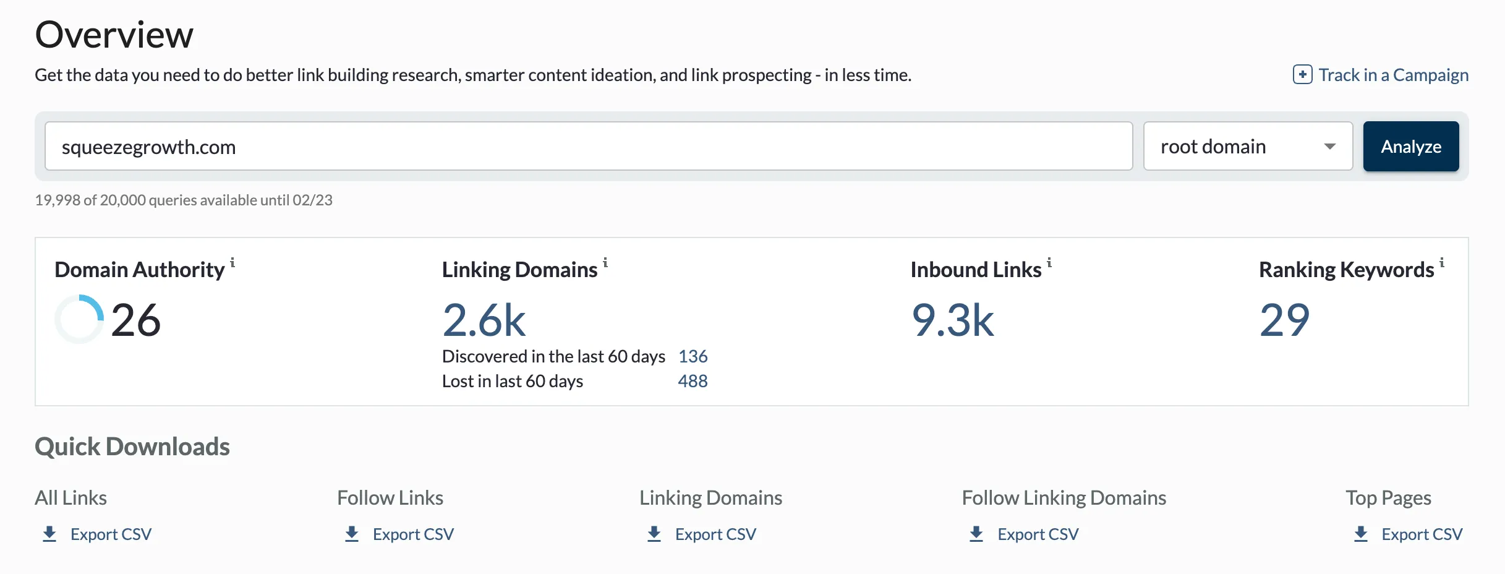
Task: Open Track in a Campaign link
Action: [1393, 75]
